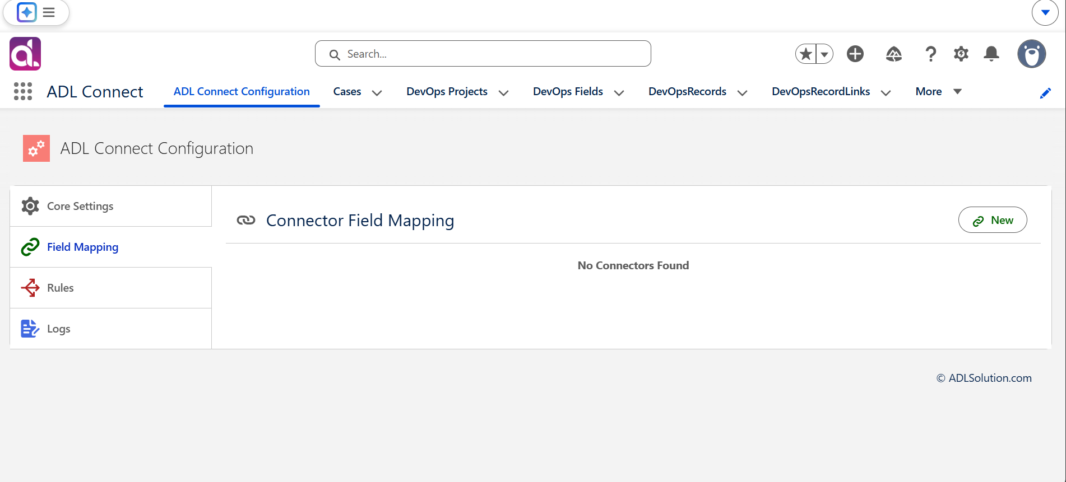
Task: Click the chain icon beside Connector Field Mapping
Action: (246, 221)
